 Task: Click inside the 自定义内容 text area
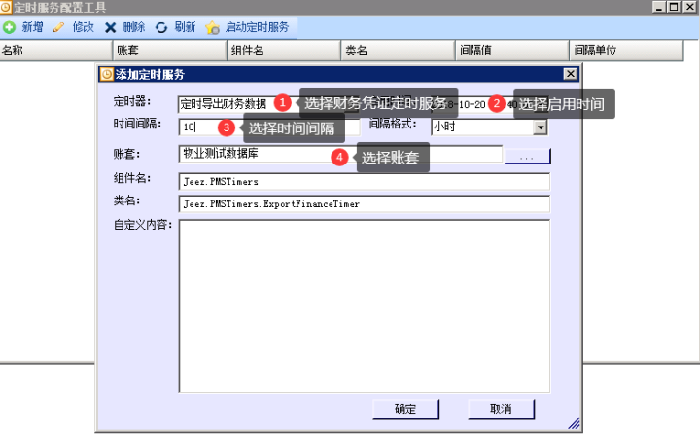pos(365,307)
